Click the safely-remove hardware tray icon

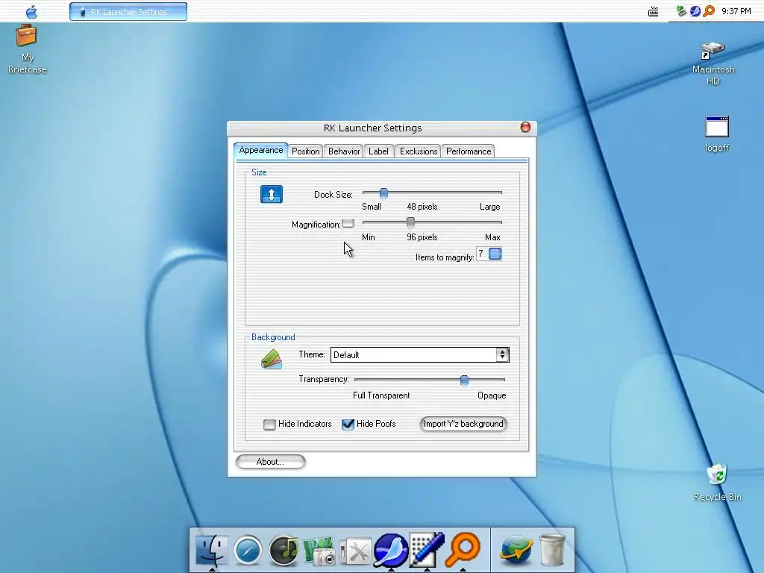pyautogui.click(x=681, y=10)
